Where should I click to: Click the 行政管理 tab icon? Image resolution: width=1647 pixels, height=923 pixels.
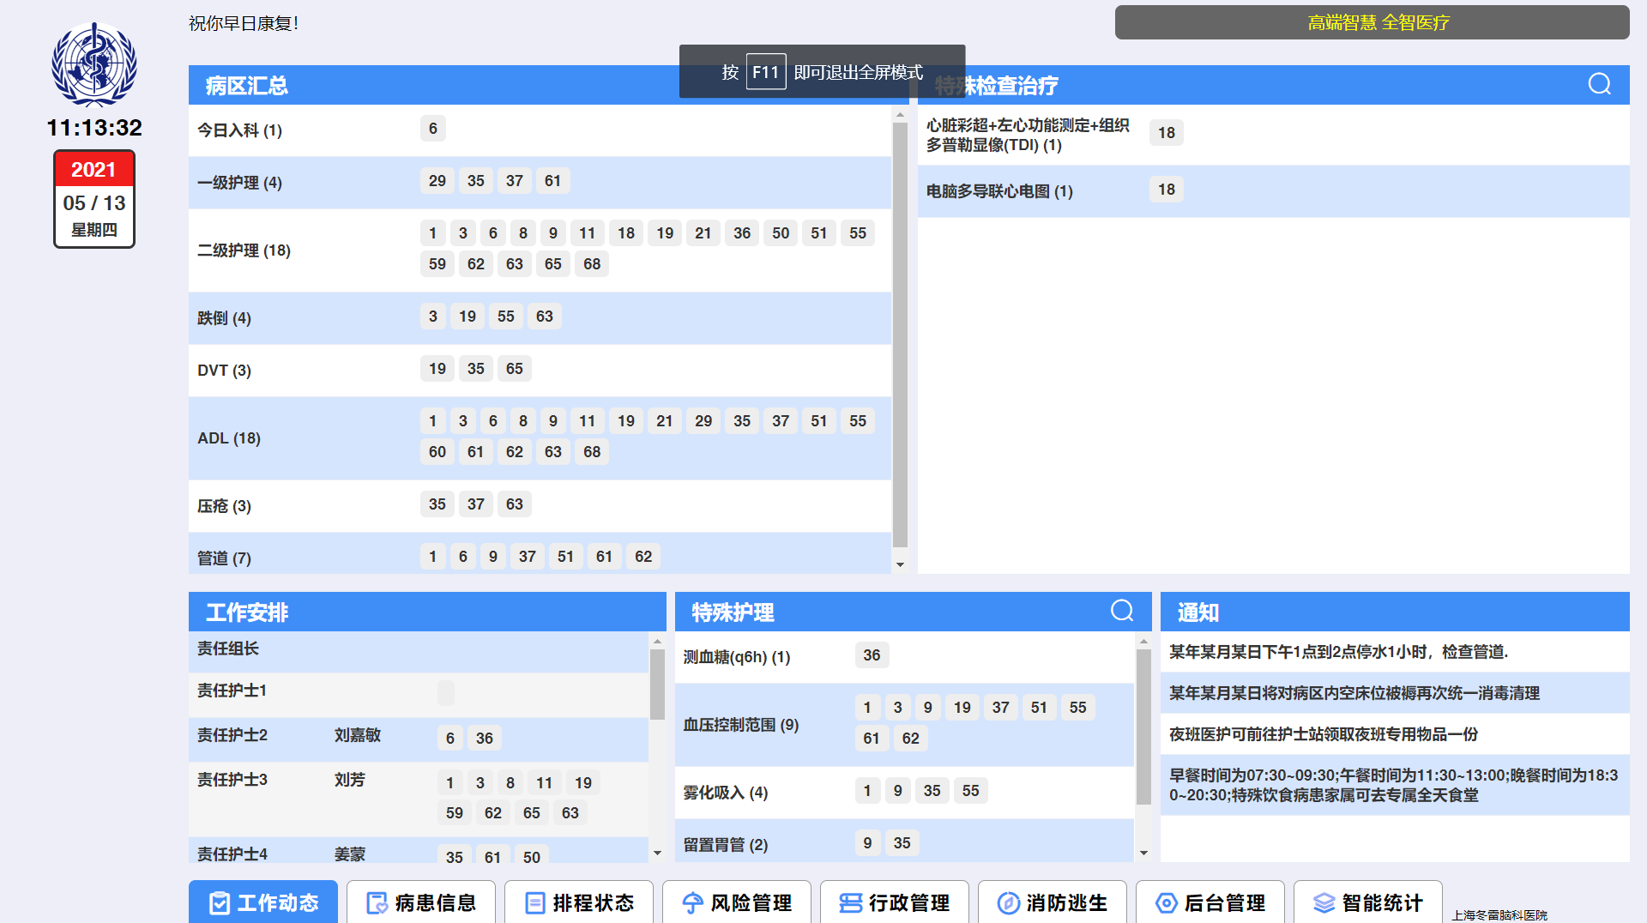click(x=851, y=903)
